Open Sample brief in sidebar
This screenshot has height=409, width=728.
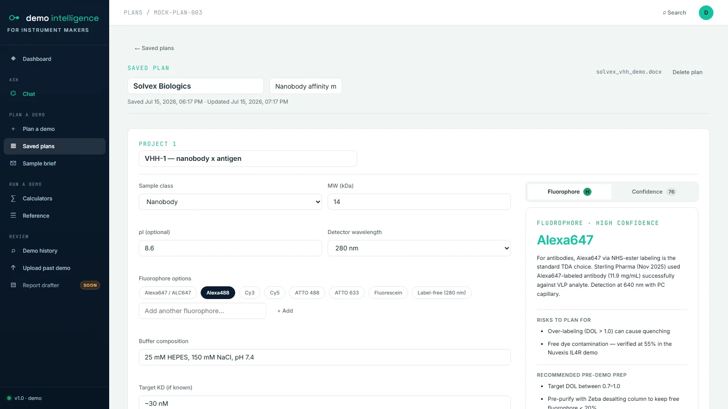[x=55, y=164]
